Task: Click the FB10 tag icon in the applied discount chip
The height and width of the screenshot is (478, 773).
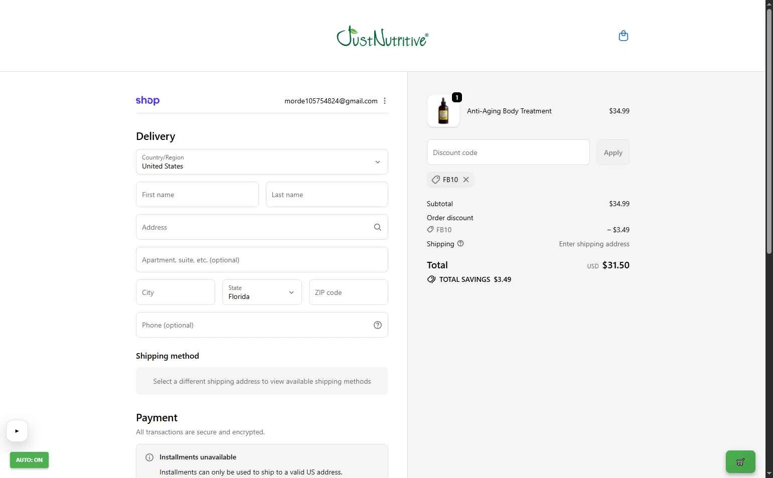Action: (x=436, y=180)
